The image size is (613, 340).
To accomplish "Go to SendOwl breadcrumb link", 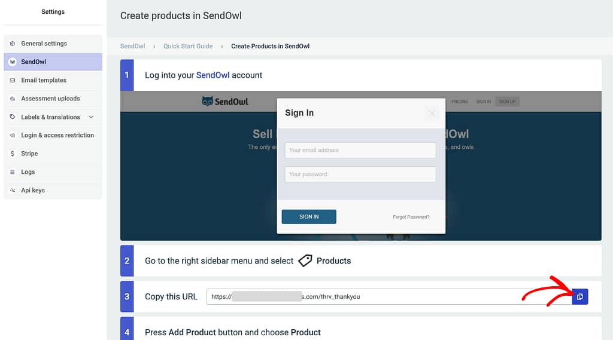I will click(x=132, y=46).
